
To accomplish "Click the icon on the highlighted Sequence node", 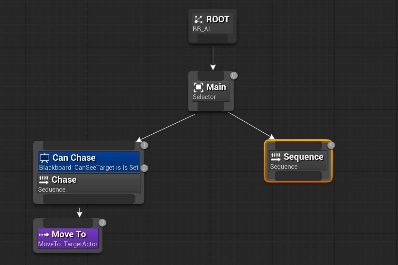I will coord(276,157).
